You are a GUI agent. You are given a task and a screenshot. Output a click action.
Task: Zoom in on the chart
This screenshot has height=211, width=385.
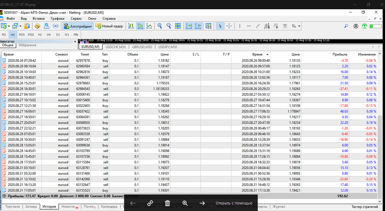click(160, 26)
